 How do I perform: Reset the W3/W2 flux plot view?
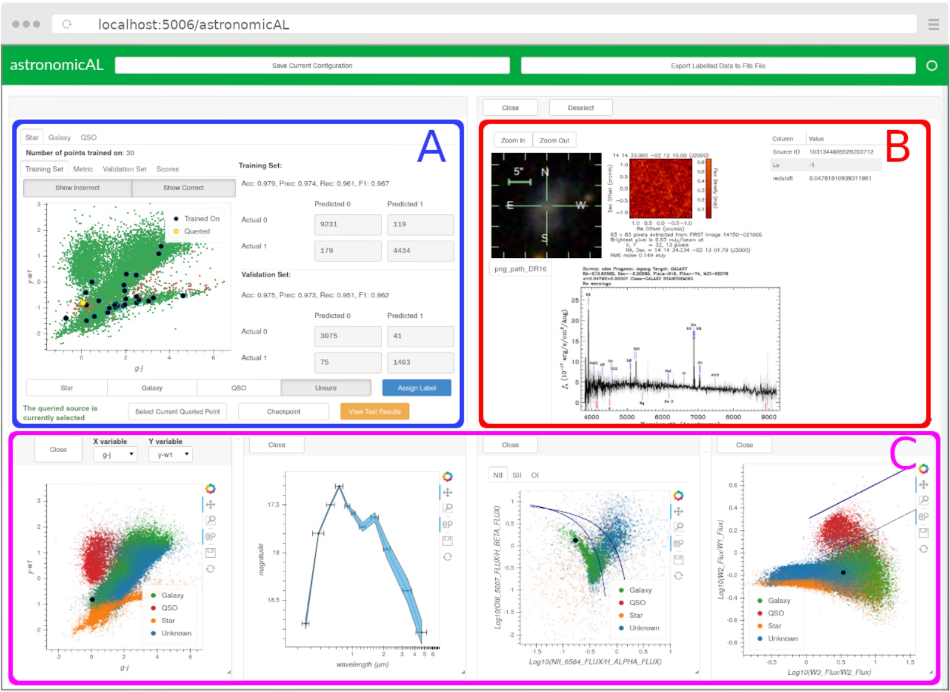click(923, 549)
